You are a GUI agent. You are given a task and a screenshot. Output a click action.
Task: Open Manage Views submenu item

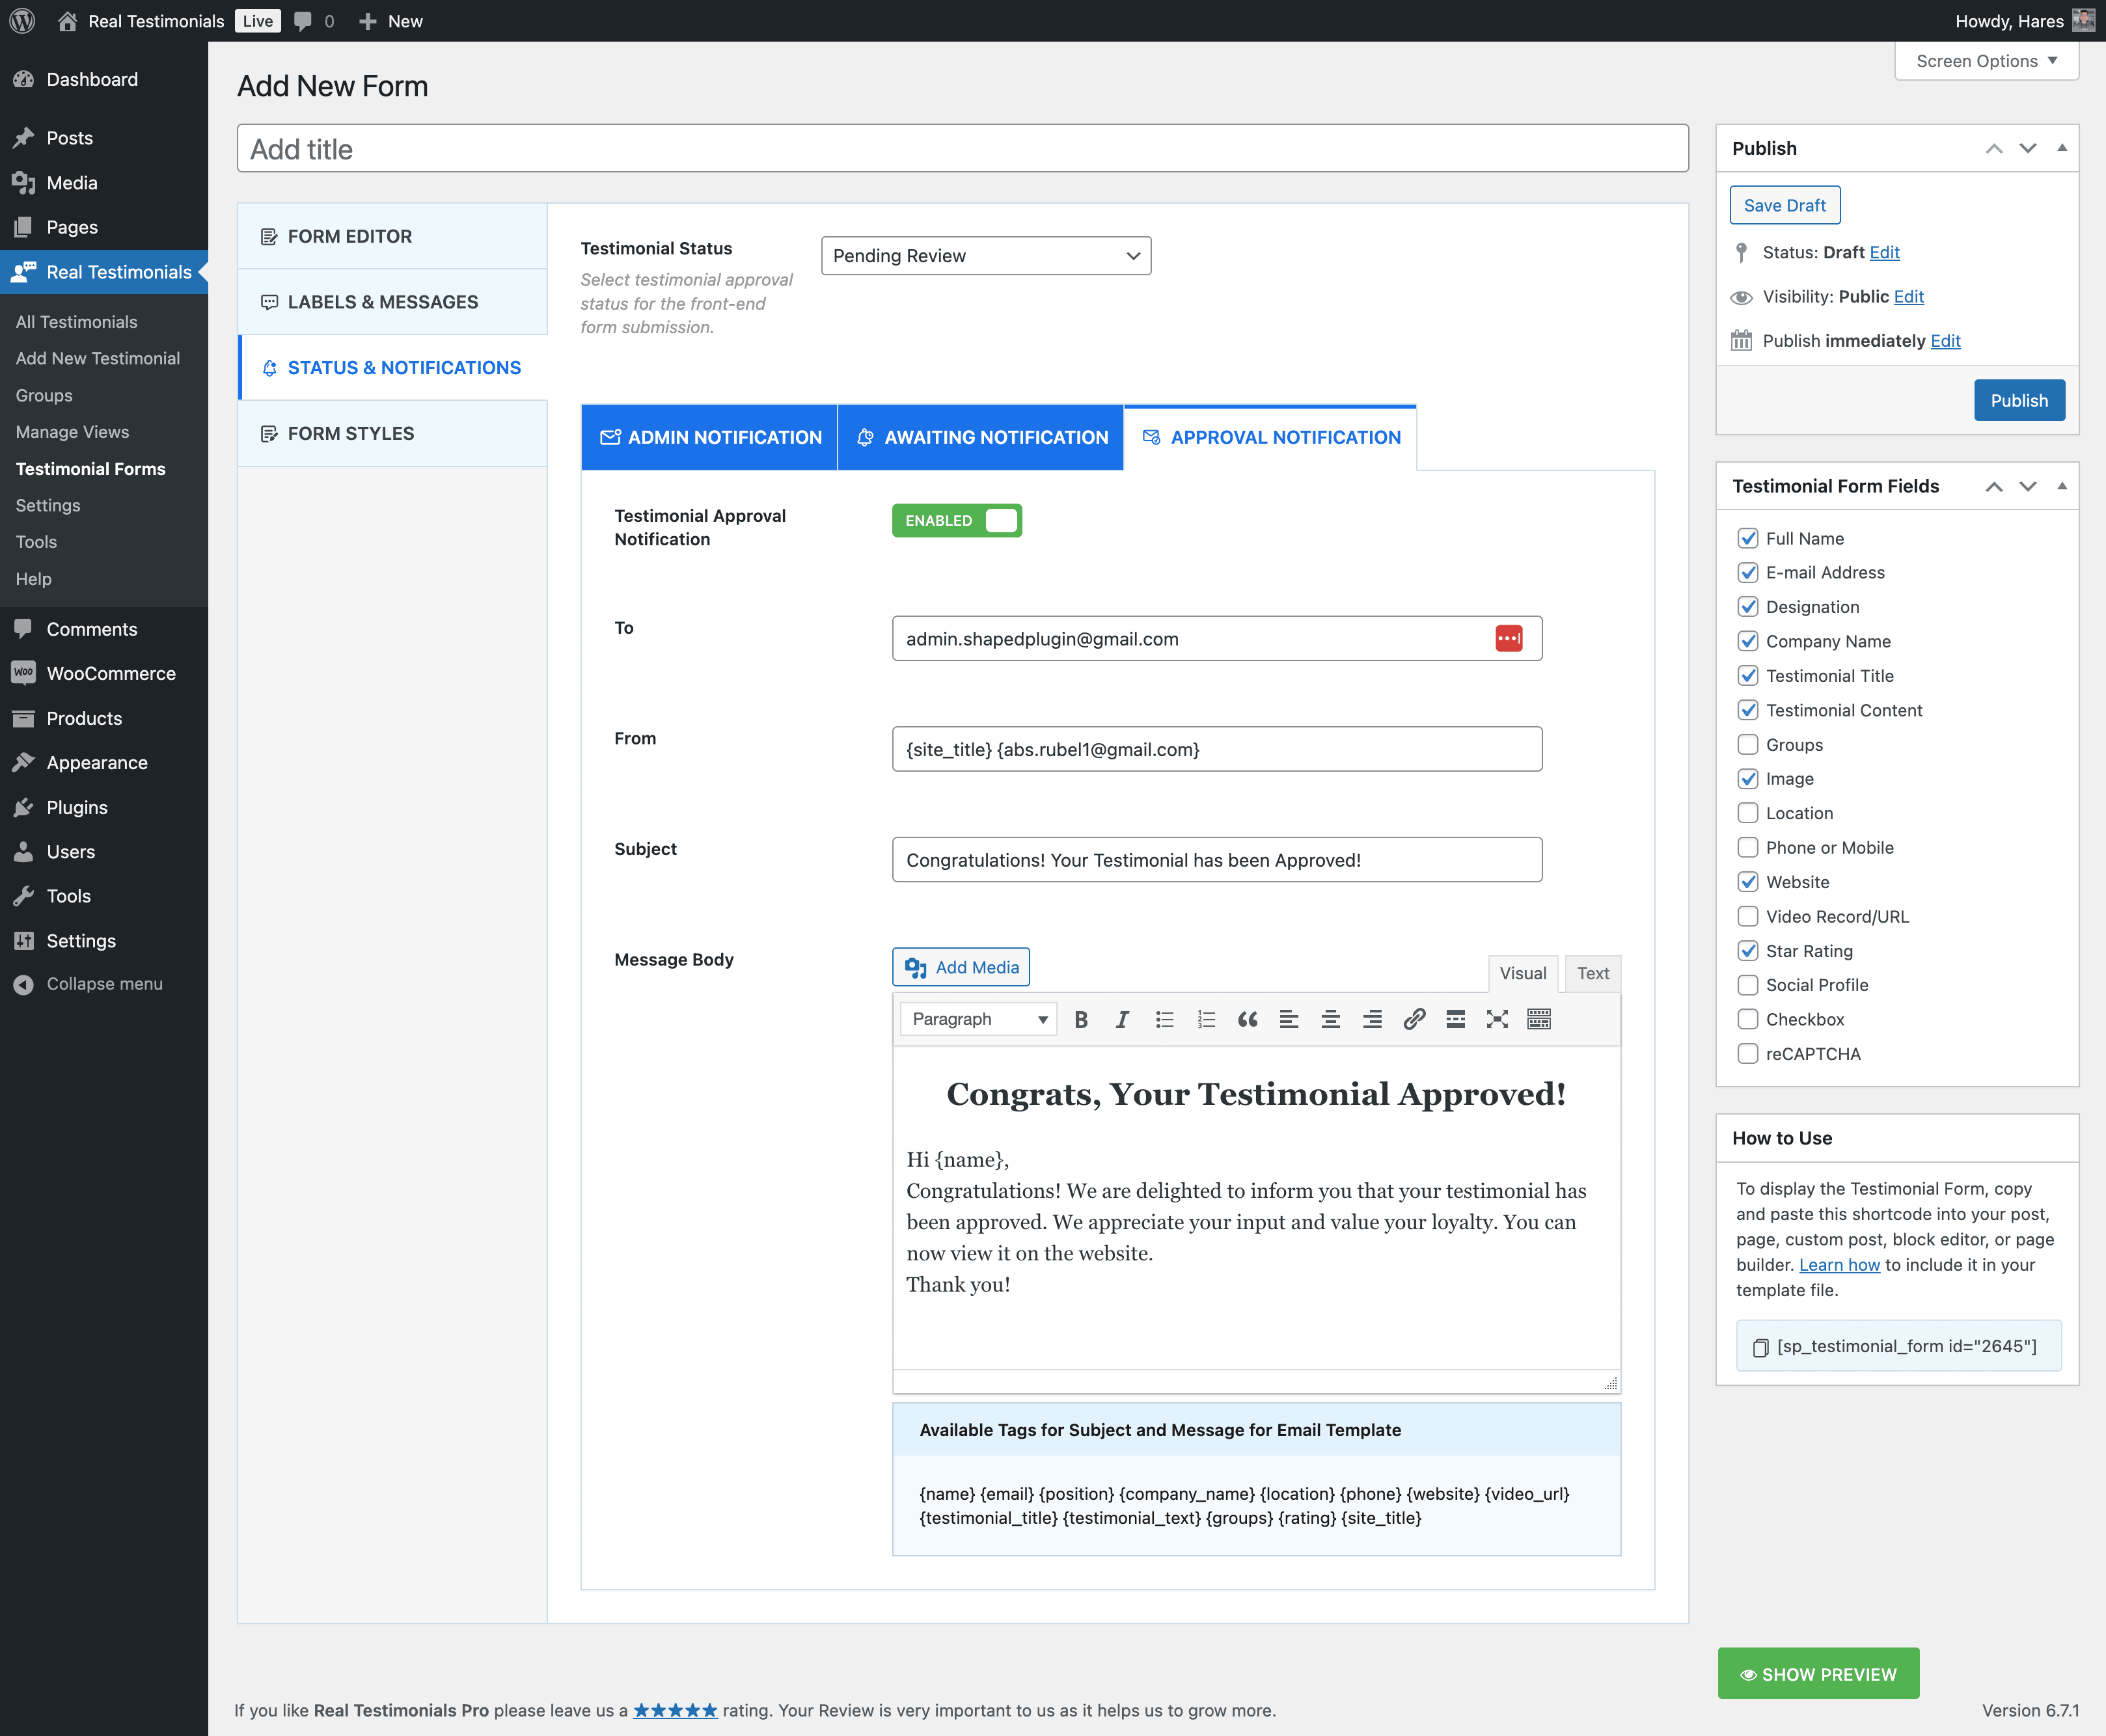point(72,432)
